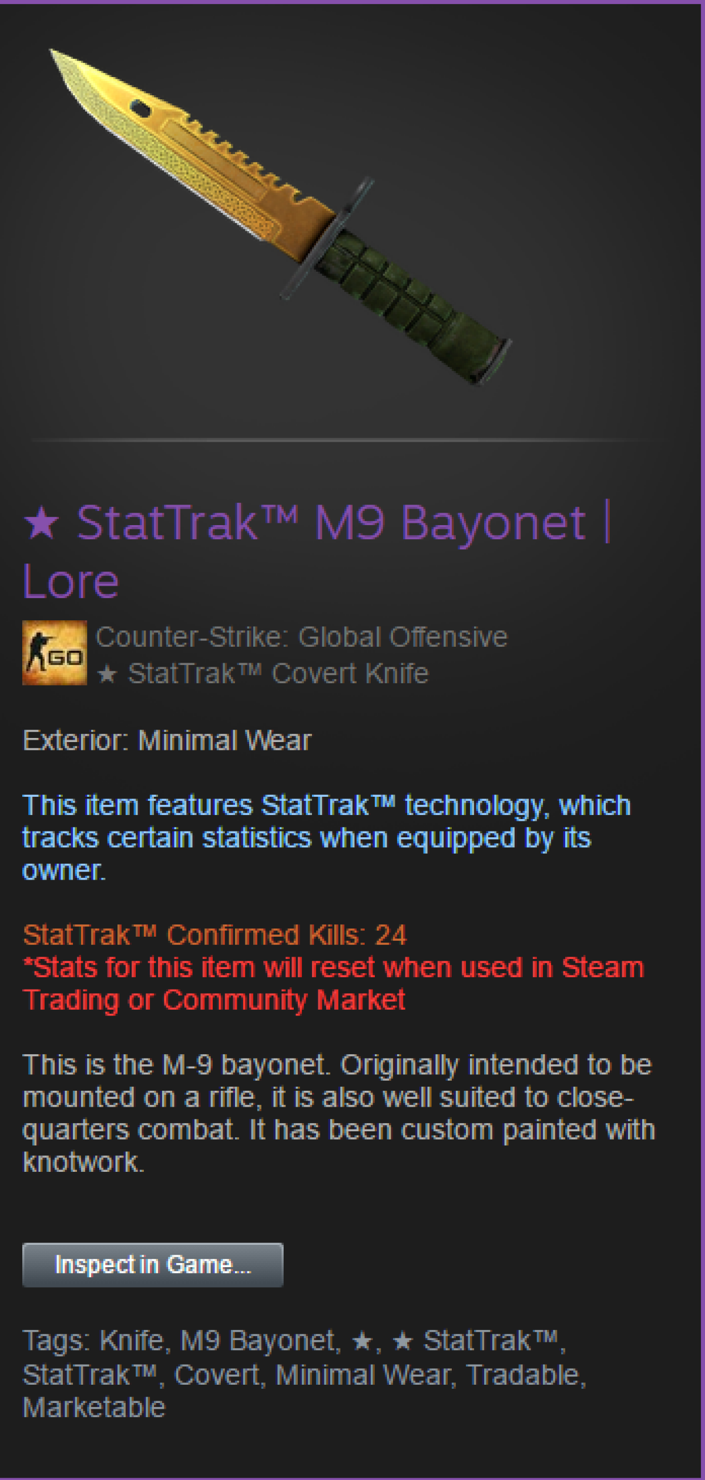Click StatTrak Confirmed Kills: 24 counter
705x1480 pixels.
point(214,935)
